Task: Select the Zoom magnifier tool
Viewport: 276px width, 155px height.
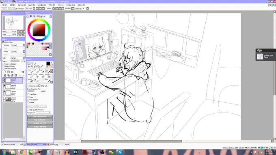Action: click(x=32, y=66)
